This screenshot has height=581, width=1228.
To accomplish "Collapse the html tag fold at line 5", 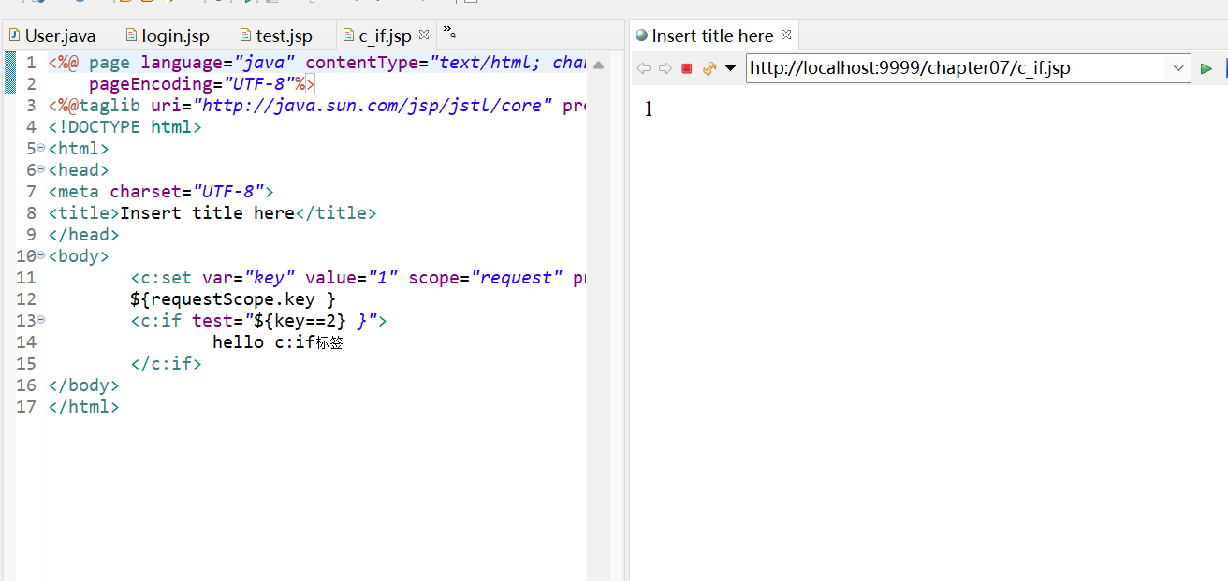I will click(x=41, y=148).
